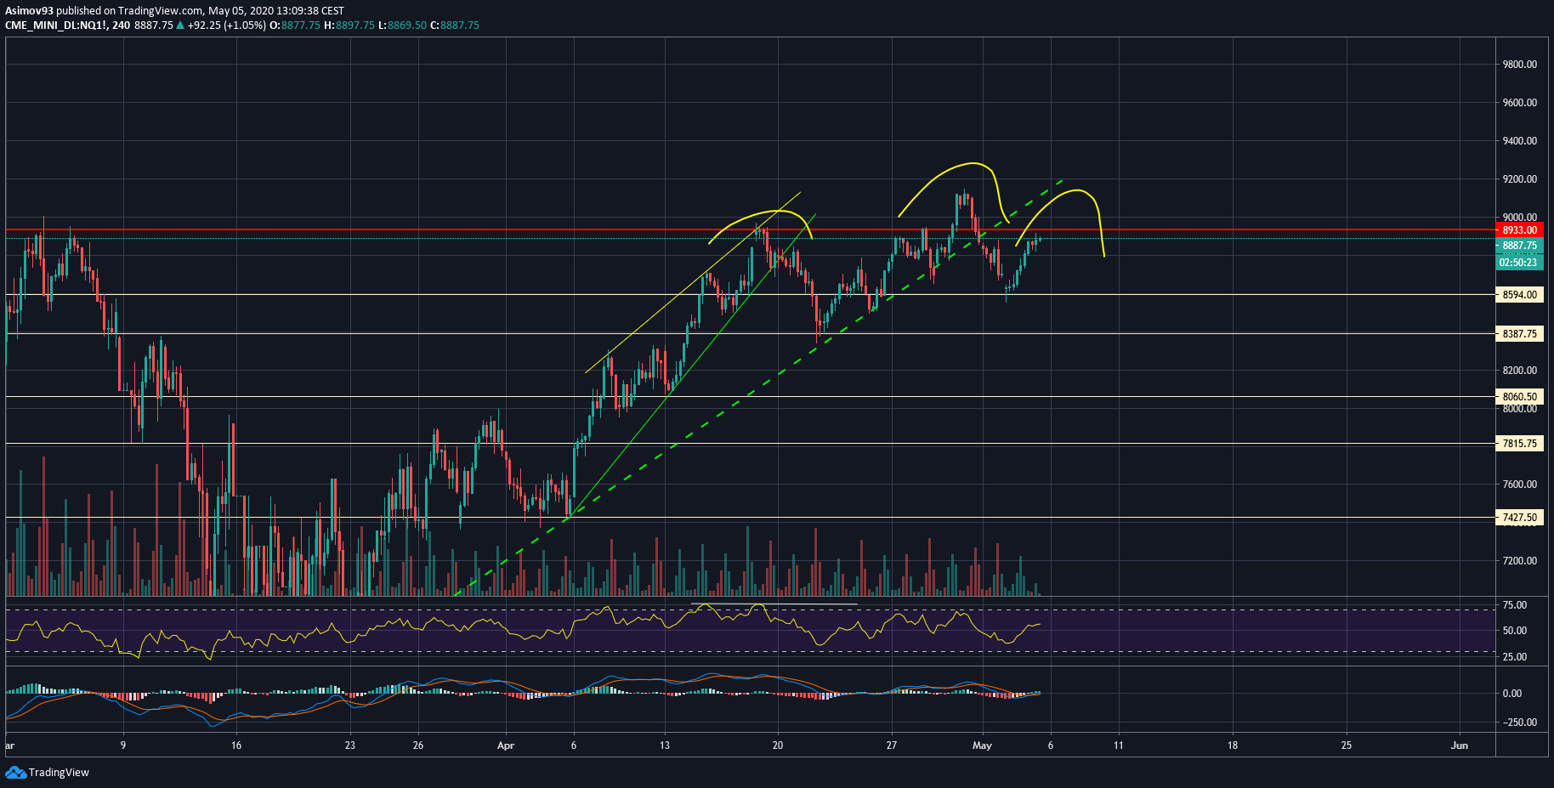
Task: Click the Apr label on time axis
Action: (506, 745)
